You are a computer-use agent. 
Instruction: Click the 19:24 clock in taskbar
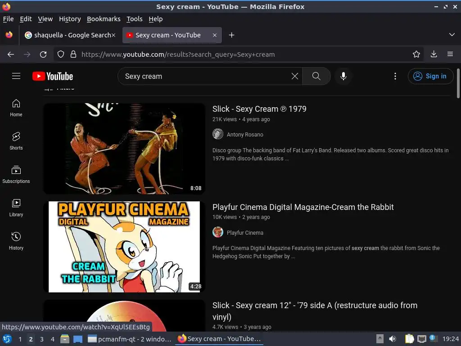[x=450, y=339]
